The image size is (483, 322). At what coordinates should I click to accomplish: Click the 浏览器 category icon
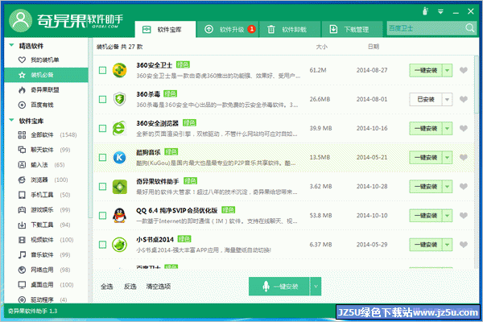point(22,180)
